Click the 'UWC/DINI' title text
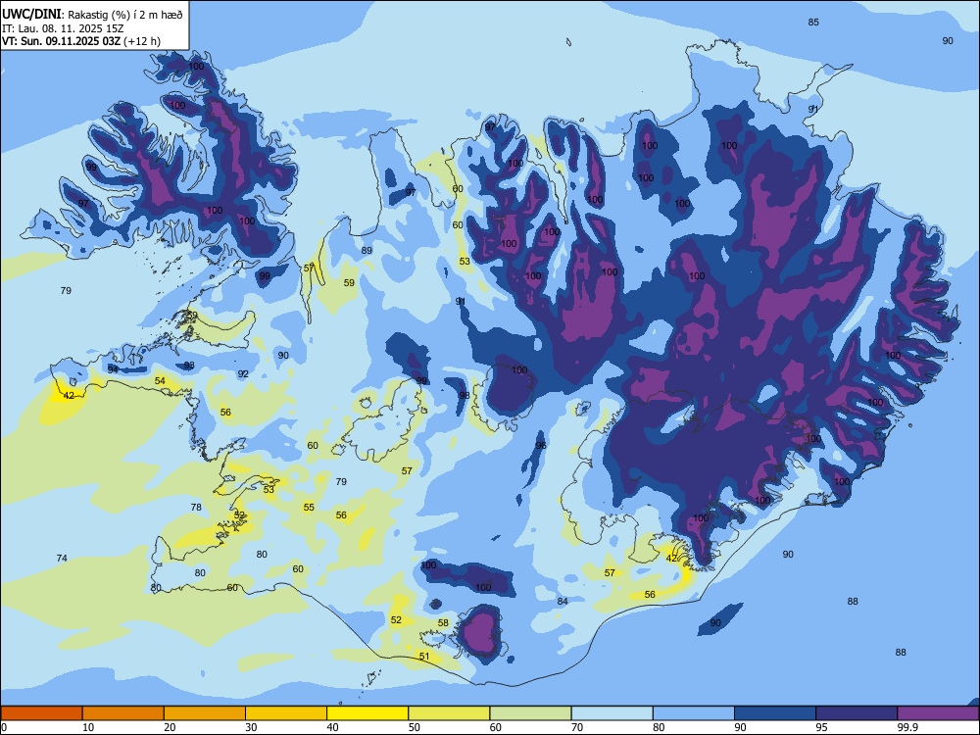Screen dimensions: 980x735 tap(31, 14)
